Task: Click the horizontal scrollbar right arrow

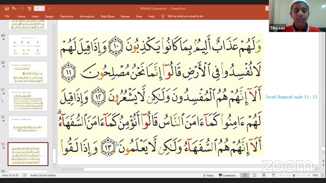Action: pyautogui.click(x=319, y=169)
